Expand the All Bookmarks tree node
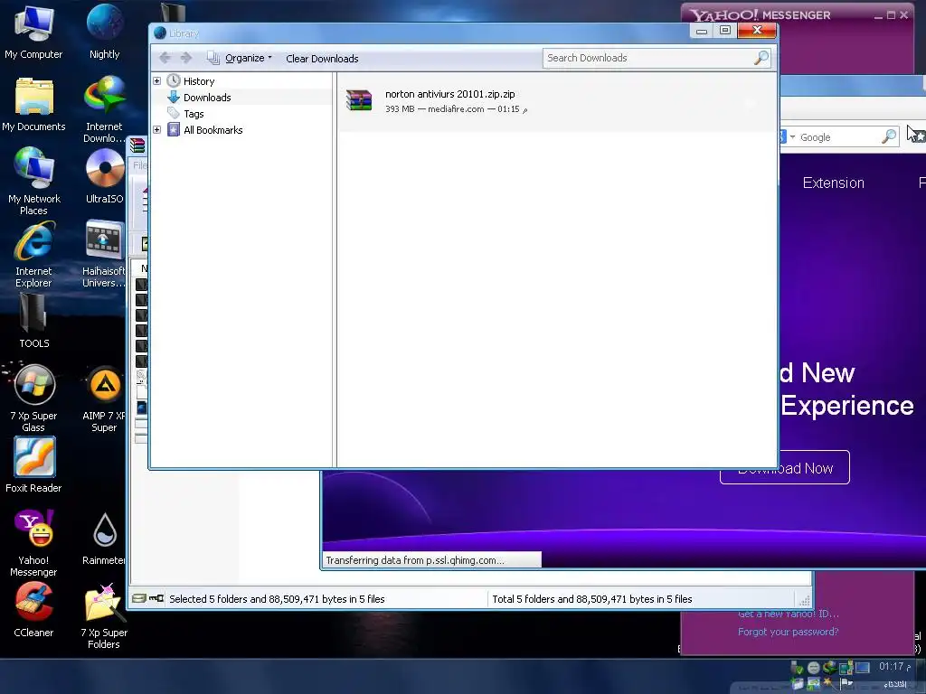 point(157,130)
